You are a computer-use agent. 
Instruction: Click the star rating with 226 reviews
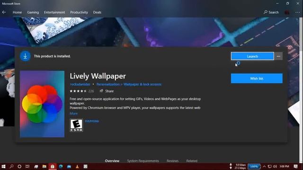[81, 91]
